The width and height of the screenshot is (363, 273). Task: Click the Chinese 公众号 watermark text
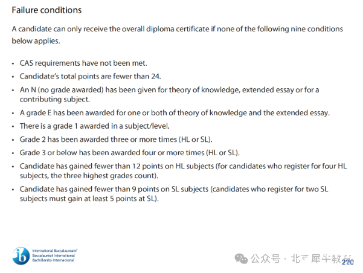point(266,259)
